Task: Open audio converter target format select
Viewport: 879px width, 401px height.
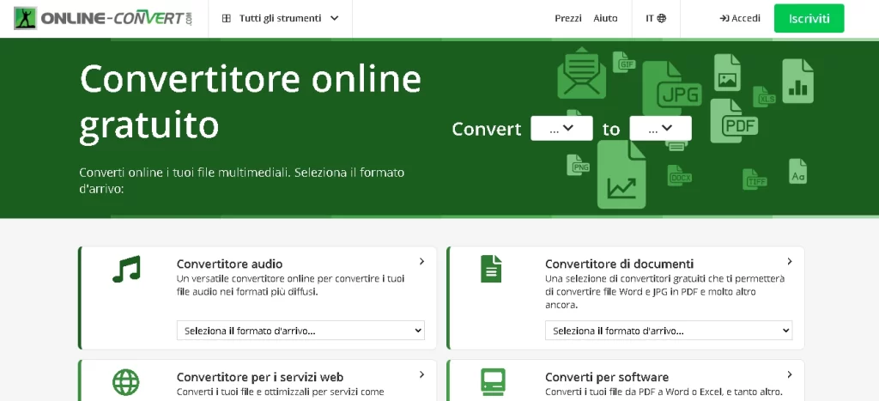Action: (x=300, y=331)
